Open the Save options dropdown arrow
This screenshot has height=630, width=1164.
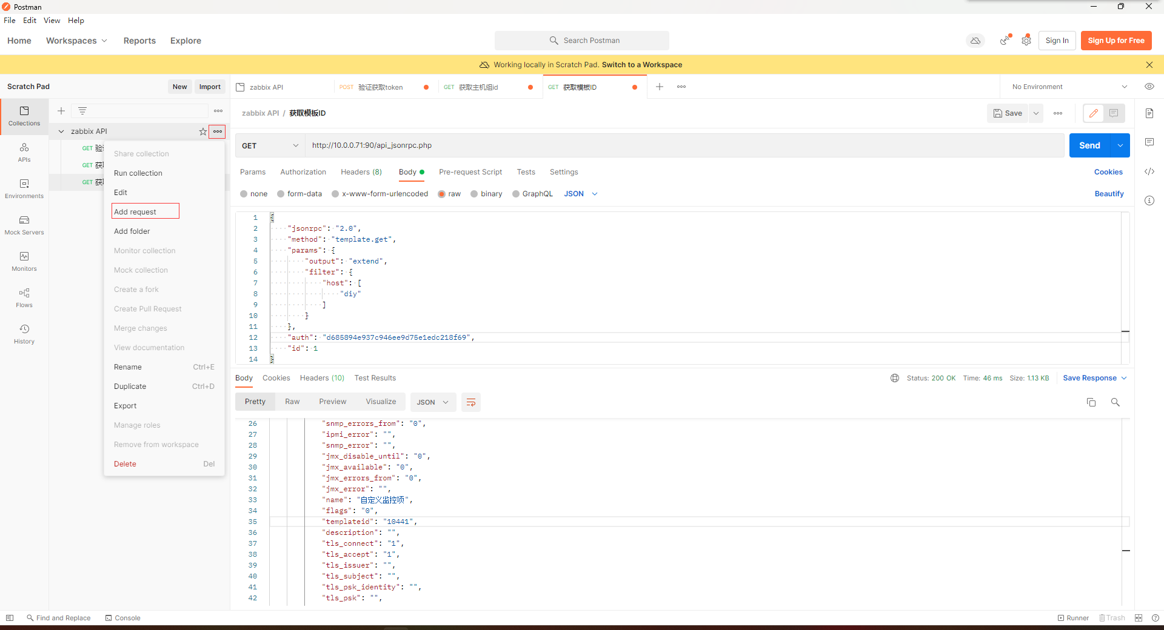click(x=1036, y=113)
